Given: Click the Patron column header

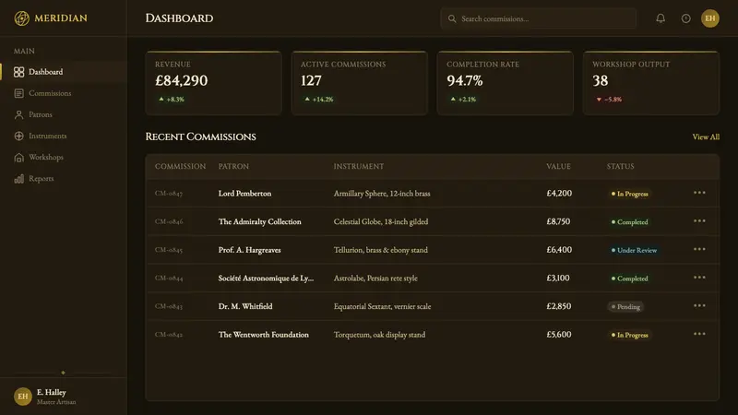Looking at the screenshot, I should (233, 167).
